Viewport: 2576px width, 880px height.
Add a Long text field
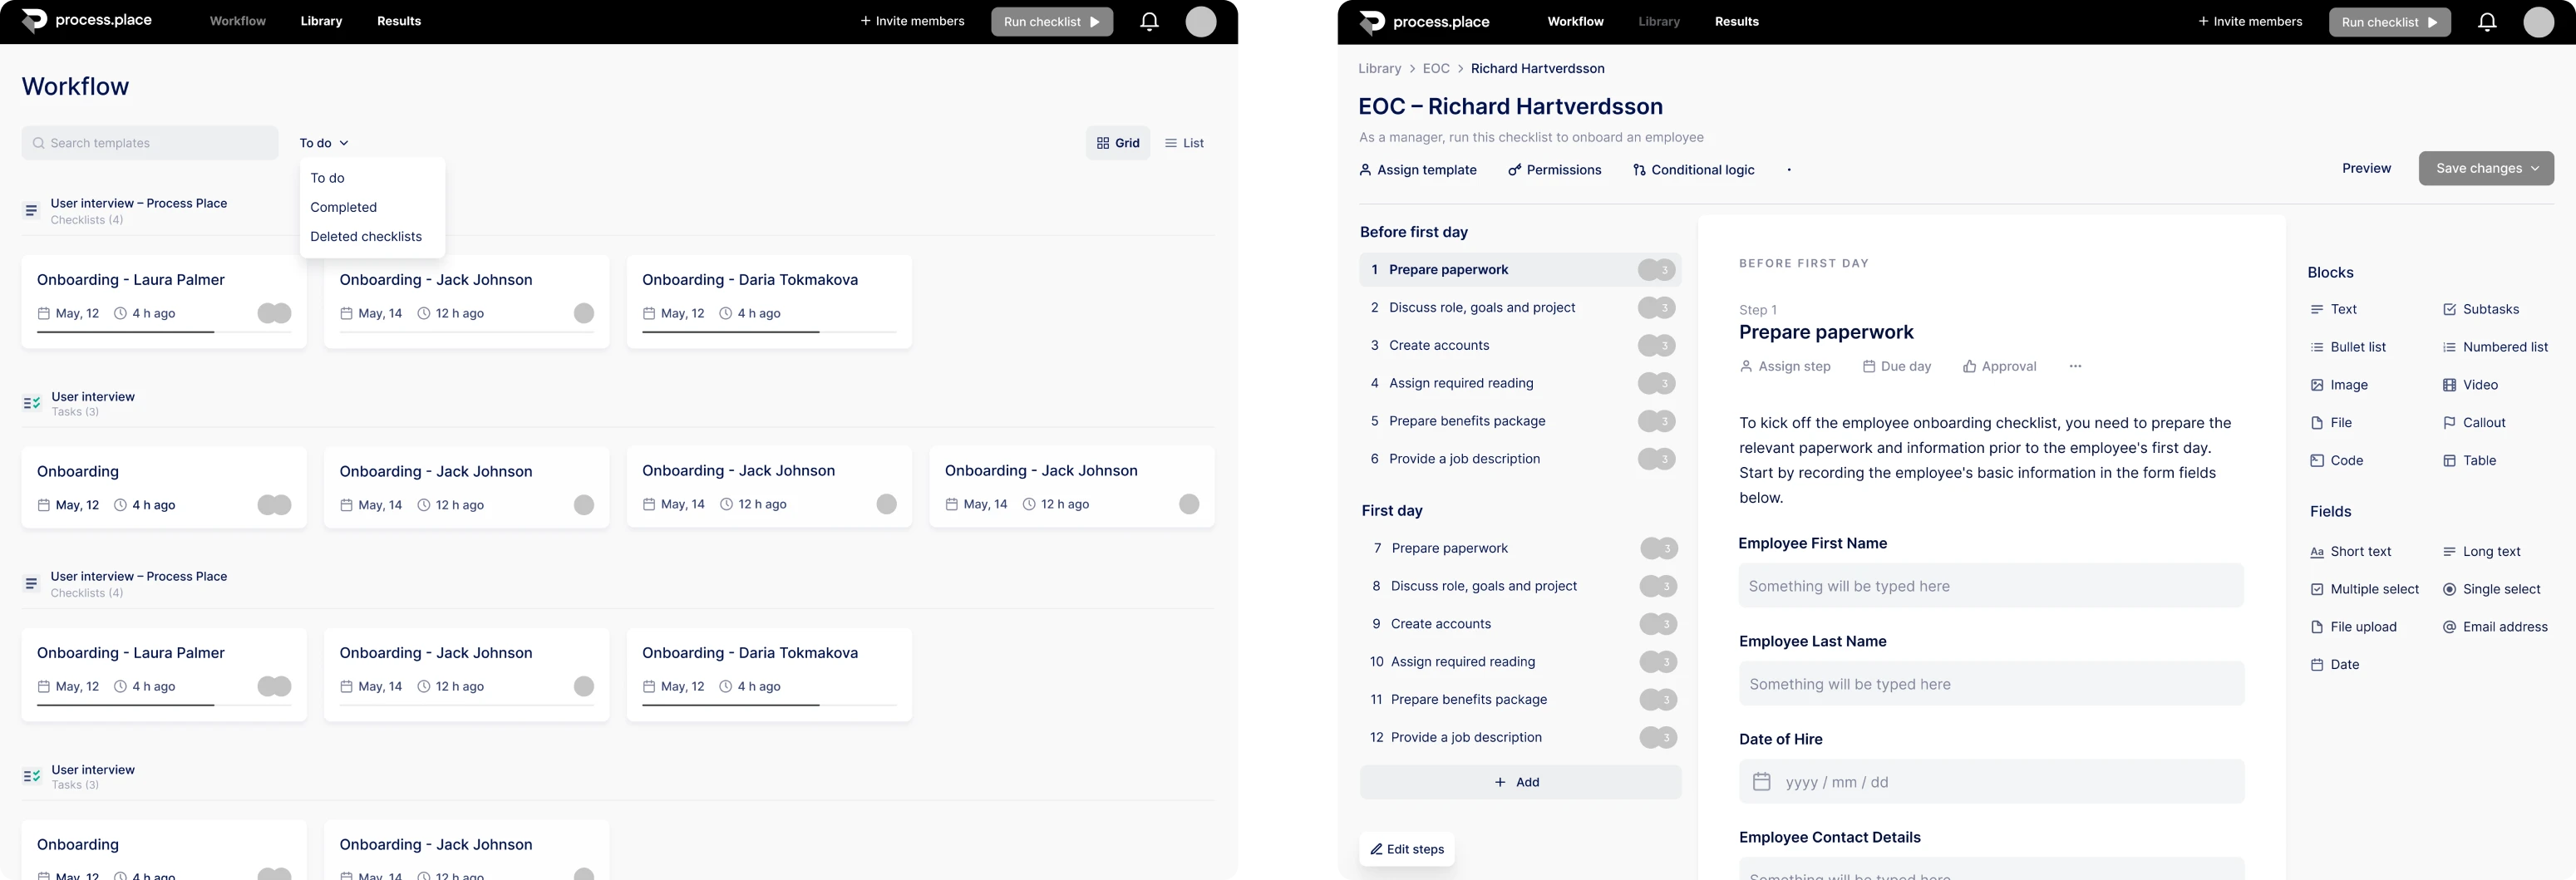coord(2481,552)
